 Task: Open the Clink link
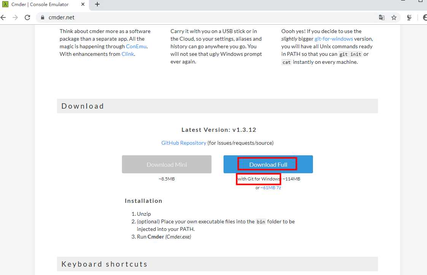click(127, 54)
